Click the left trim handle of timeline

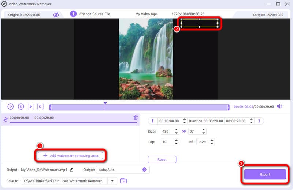(x=50, y=107)
